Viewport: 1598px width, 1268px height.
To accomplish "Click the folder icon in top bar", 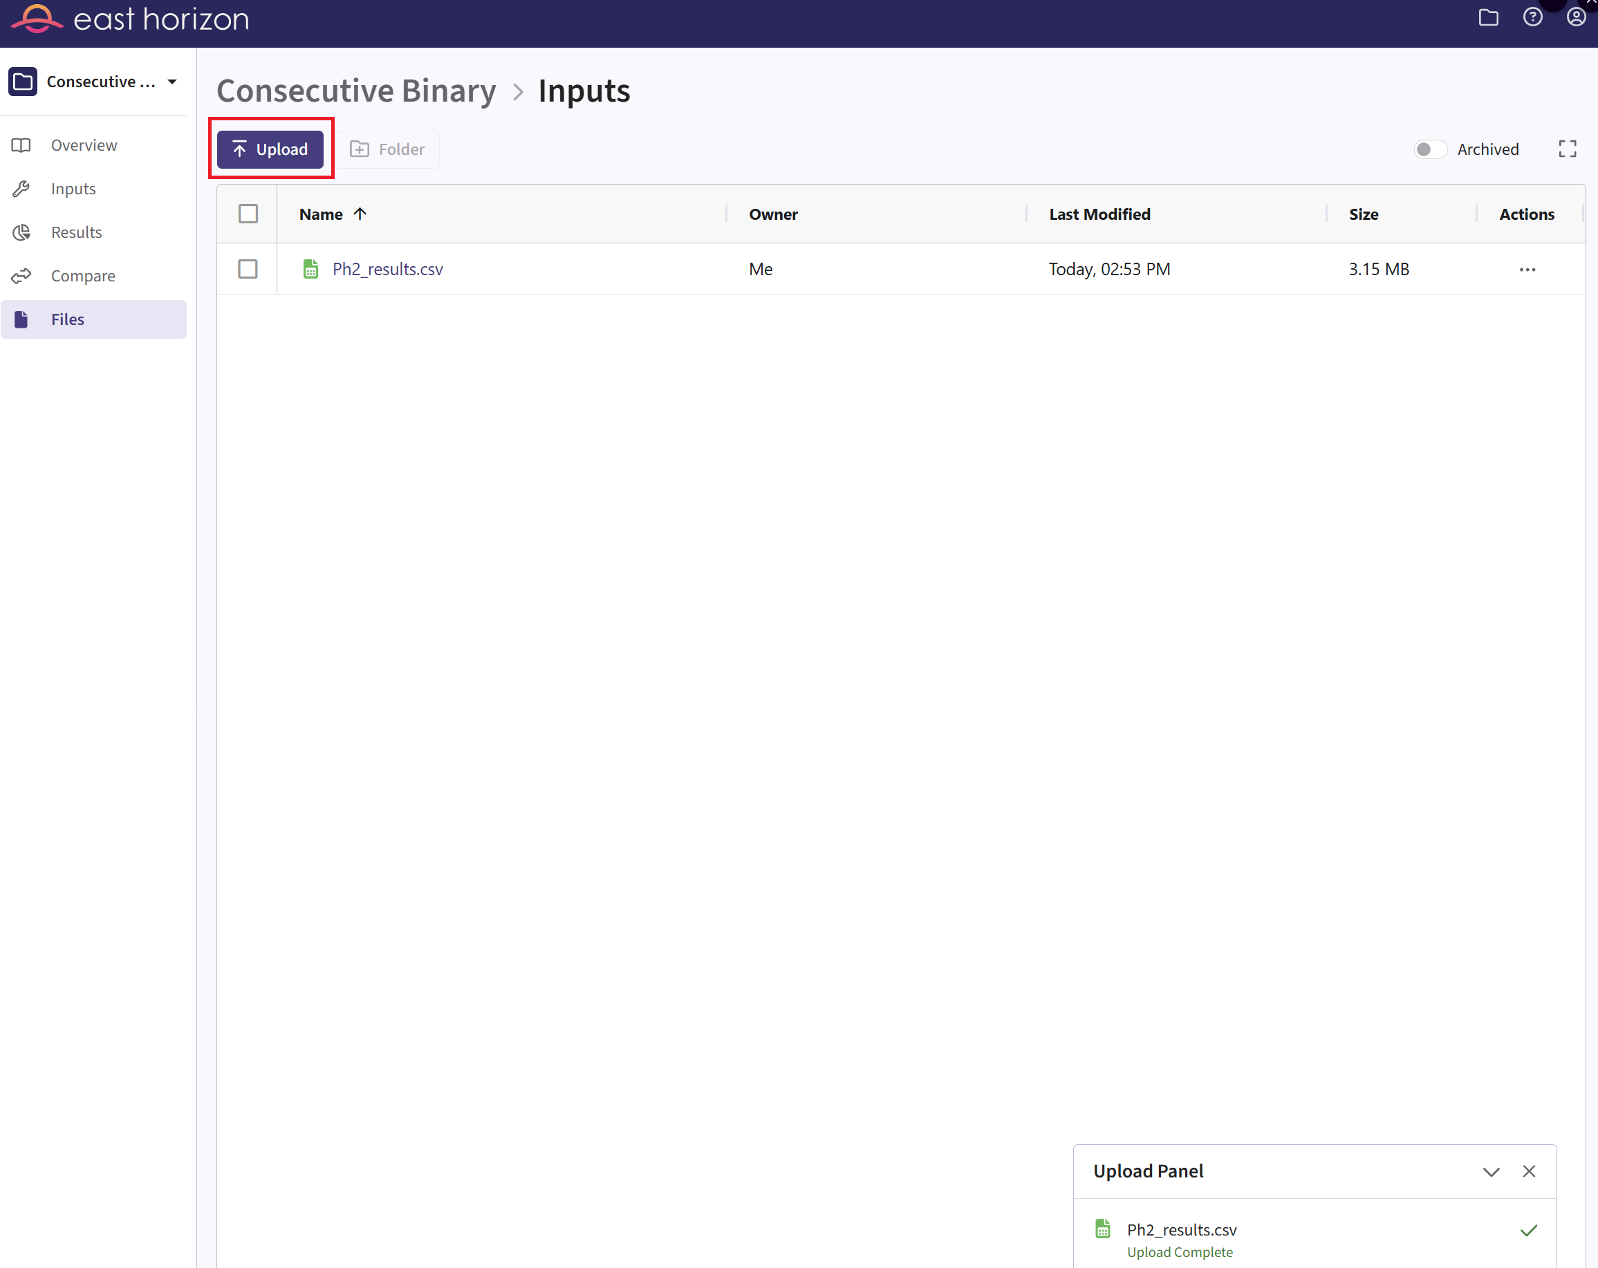I will (x=1488, y=18).
